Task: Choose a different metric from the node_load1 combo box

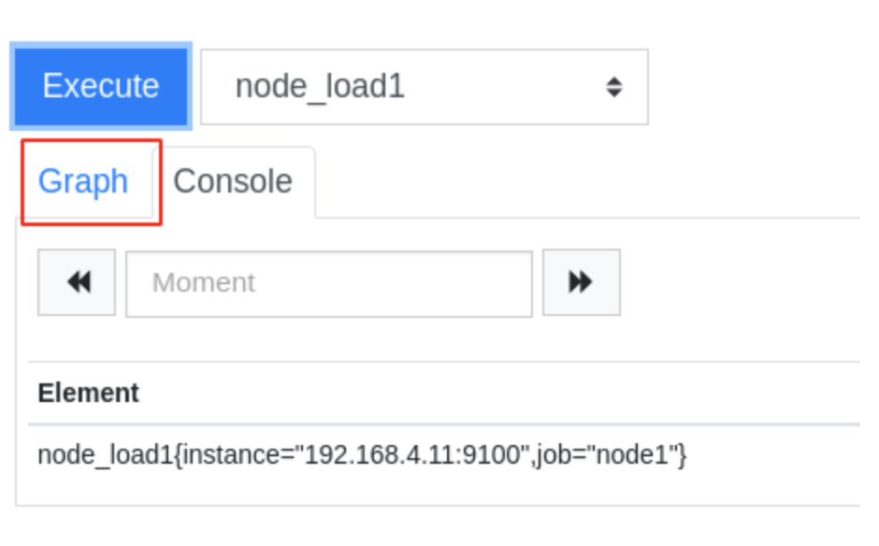Action: click(x=425, y=87)
